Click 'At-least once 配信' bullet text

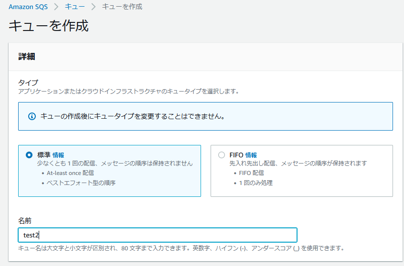pyautogui.click(x=70, y=173)
